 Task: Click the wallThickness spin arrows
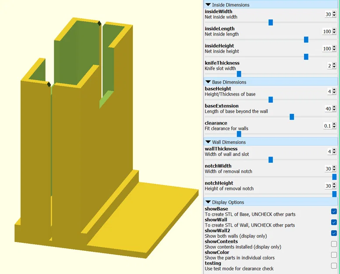coord(334,152)
